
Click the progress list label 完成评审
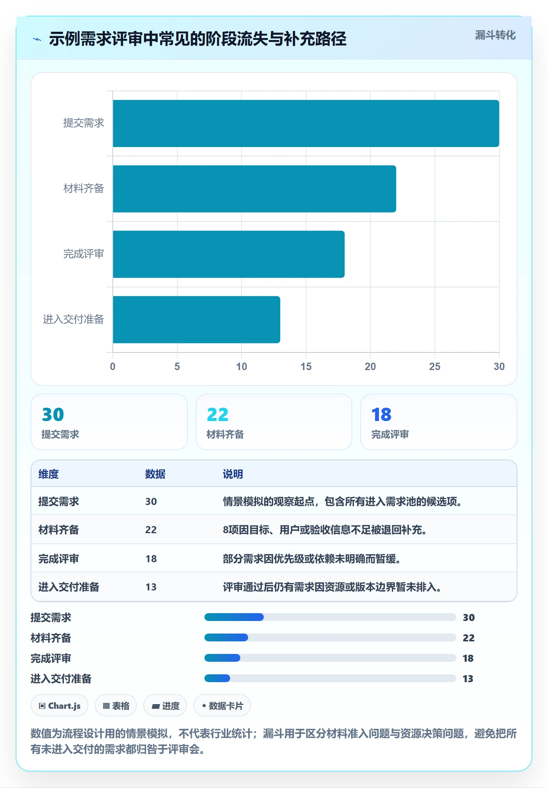coord(51,658)
